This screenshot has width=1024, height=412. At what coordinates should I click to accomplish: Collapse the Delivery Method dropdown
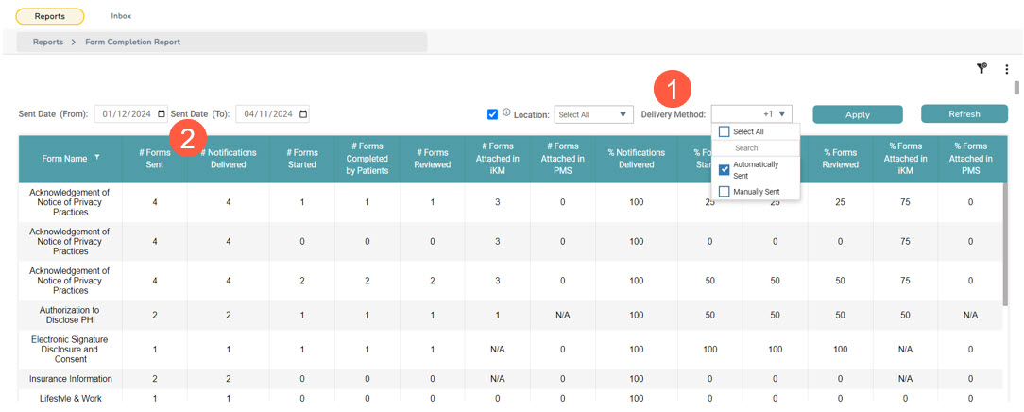[x=781, y=114]
